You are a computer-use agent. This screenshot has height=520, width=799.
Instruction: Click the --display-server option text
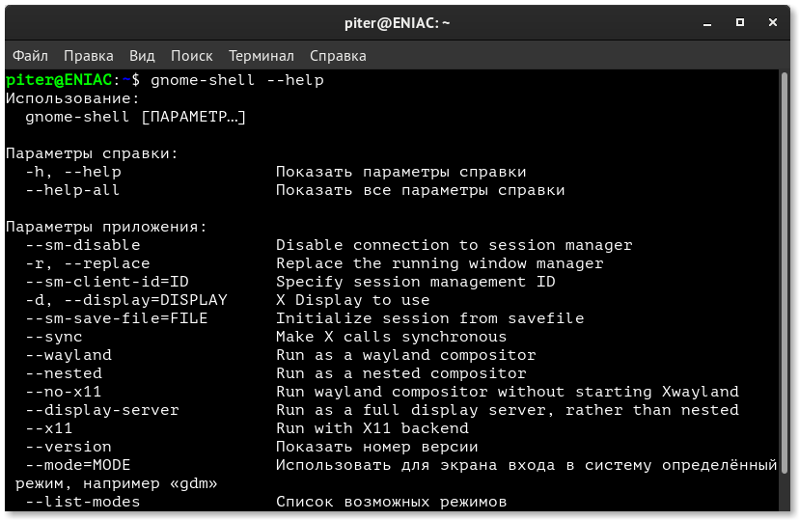[102, 410]
